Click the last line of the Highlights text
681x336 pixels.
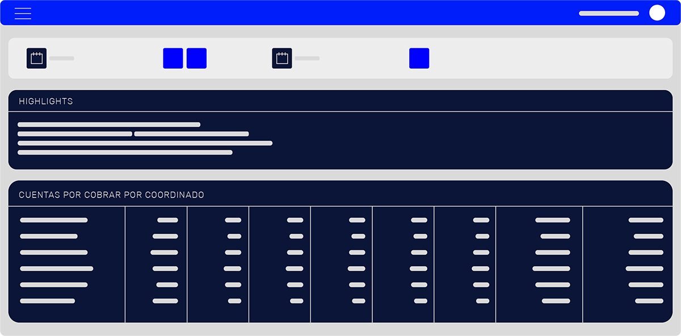125,152
